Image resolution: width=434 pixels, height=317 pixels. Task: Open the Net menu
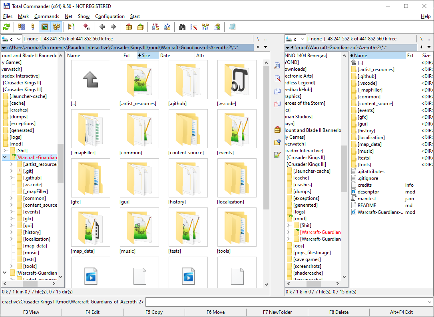(68, 16)
